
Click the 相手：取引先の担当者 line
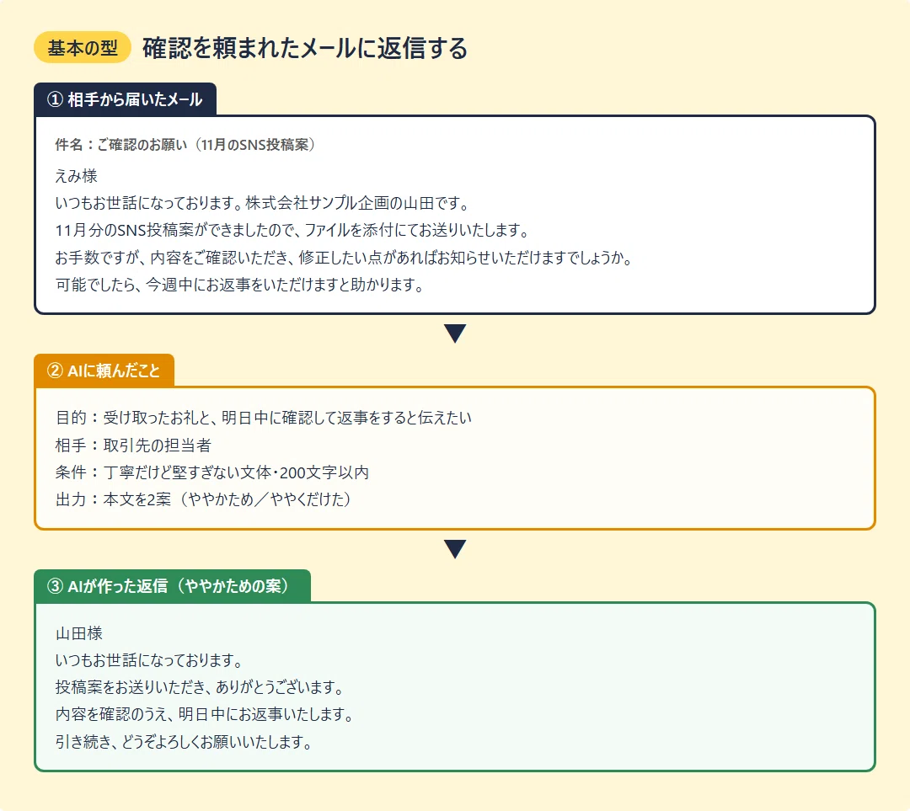[133, 445]
